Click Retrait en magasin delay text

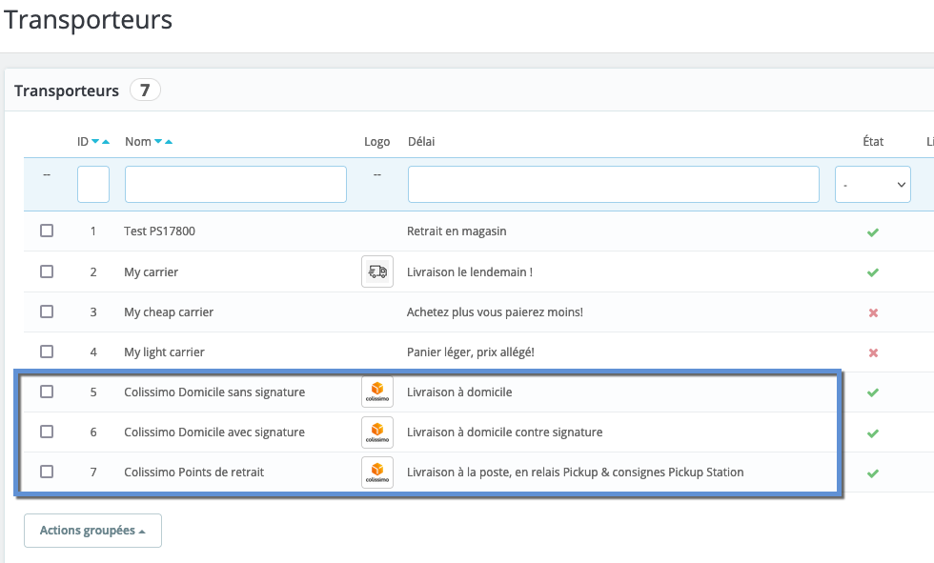tap(457, 231)
